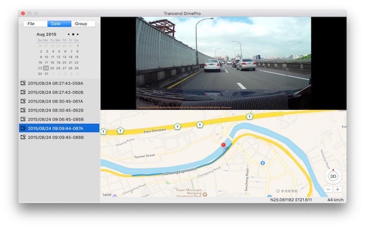Click video icon of 09:09:45-088B
Screen dimensions: 365x228
click(23, 137)
